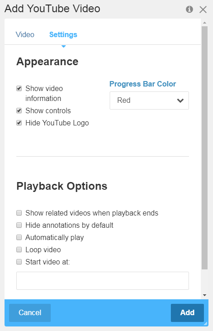Uncheck Show video information
The width and height of the screenshot is (213, 331).
click(x=19, y=88)
